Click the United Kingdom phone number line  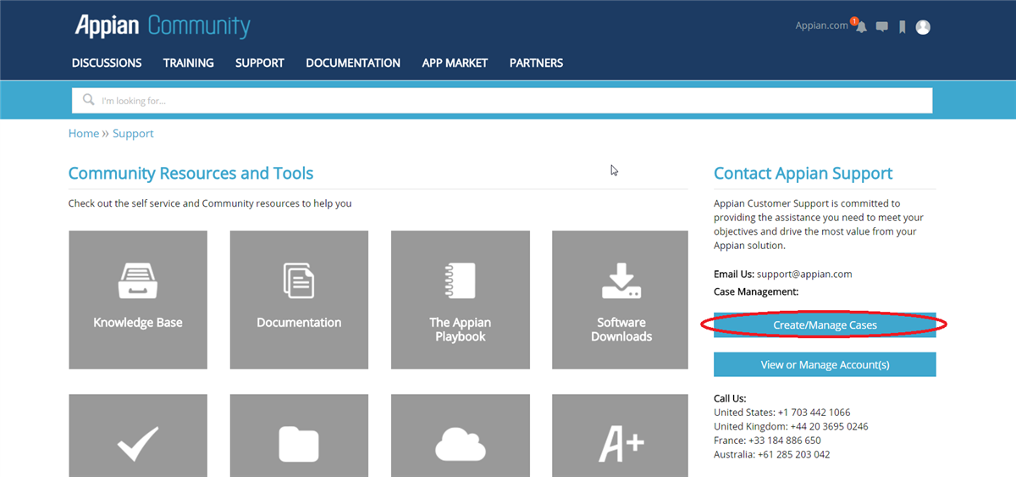[x=791, y=426]
